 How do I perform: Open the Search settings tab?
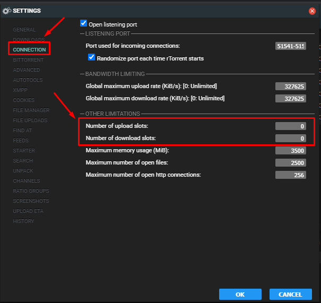tap(23, 160)
